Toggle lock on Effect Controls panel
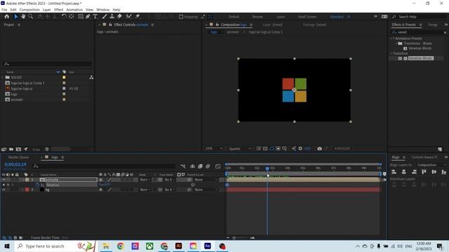Image resolution: width=449 pixels, height=252 pixels. coord(110,24)
